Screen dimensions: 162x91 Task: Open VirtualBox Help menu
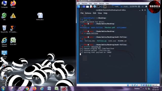click(107, 4)
